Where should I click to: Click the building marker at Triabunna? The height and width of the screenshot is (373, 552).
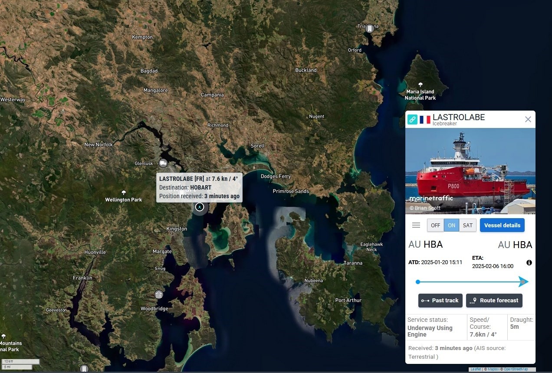click(369, 29)
